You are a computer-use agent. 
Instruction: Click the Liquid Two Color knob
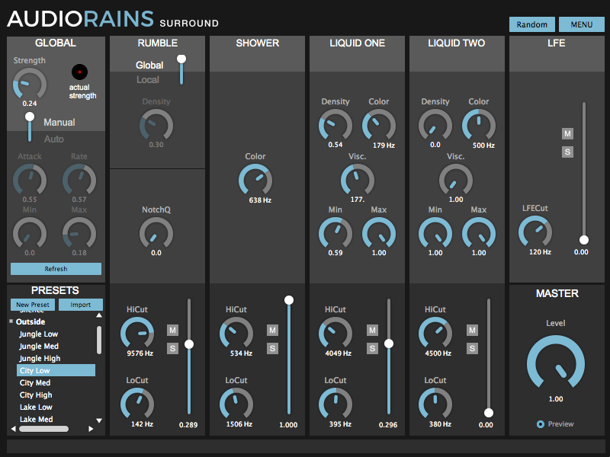click(479, 126)
